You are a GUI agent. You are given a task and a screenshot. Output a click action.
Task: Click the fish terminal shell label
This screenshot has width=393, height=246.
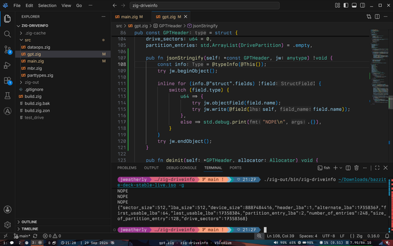pos(324,167)
